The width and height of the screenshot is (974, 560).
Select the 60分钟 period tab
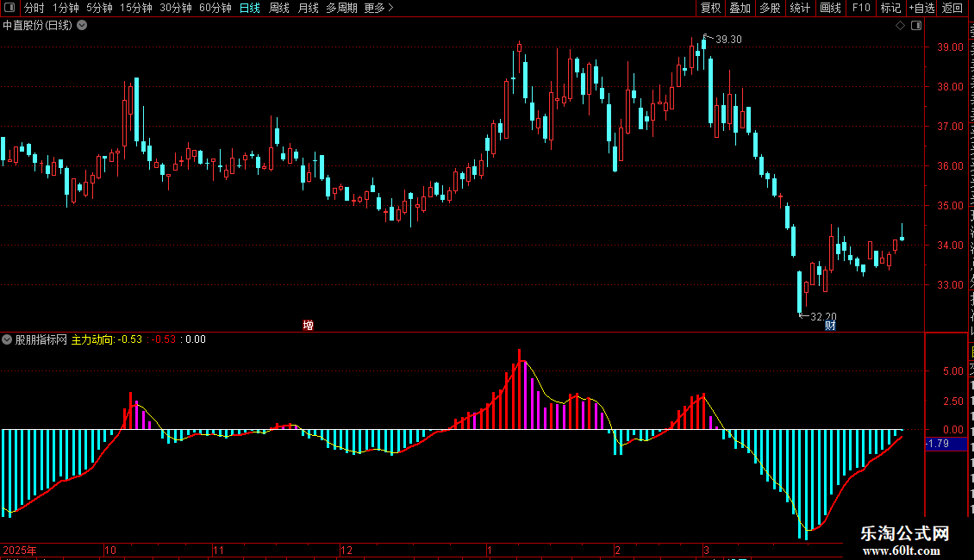click(215, 8)
